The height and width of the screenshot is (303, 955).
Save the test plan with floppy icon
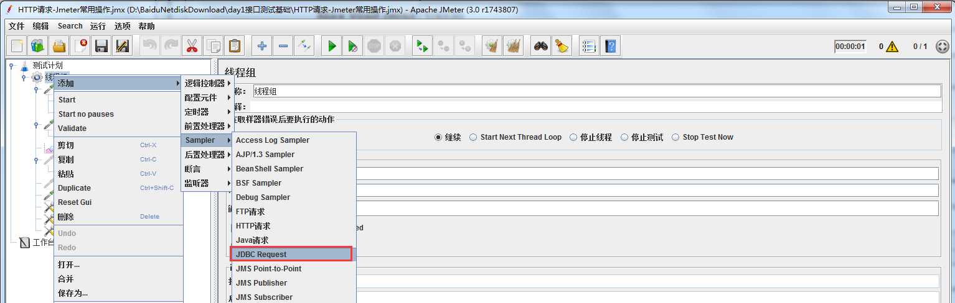[x=101, y=46]
